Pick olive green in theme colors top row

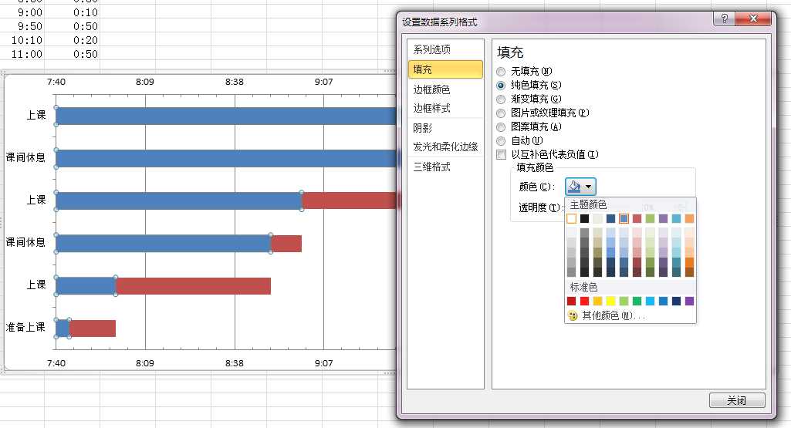651,218
